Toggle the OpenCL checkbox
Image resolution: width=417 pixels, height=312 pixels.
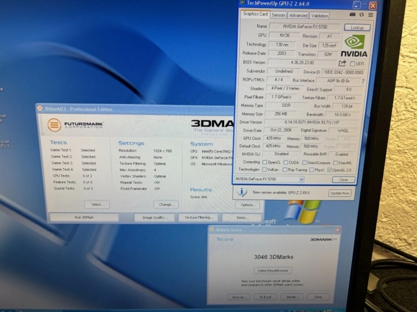[x=265, y=162]
